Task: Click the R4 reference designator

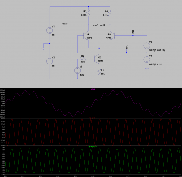Action: 106,11
